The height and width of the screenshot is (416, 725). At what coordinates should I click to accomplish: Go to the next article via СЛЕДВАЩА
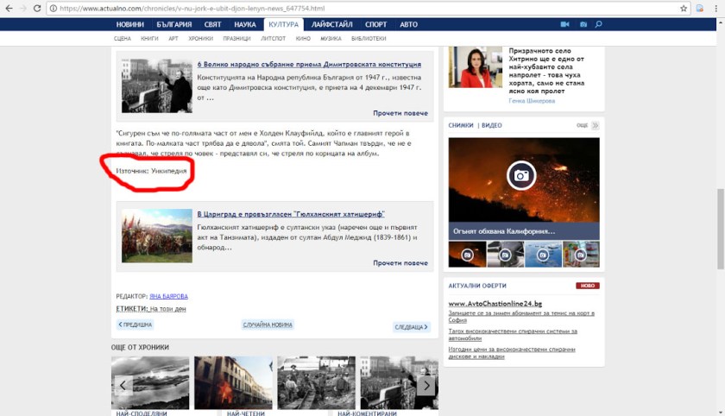[x=411, y=326]
